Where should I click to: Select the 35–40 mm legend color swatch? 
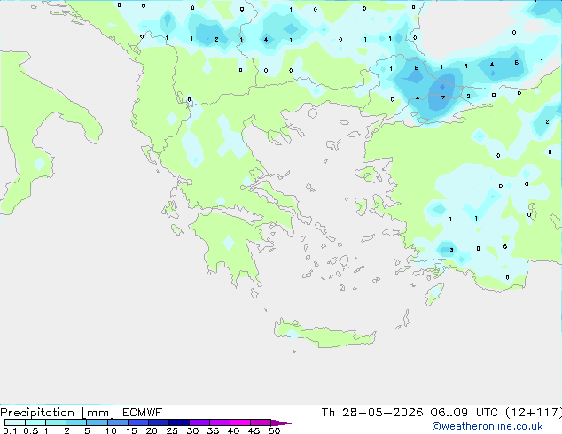[x=220, y=422]
